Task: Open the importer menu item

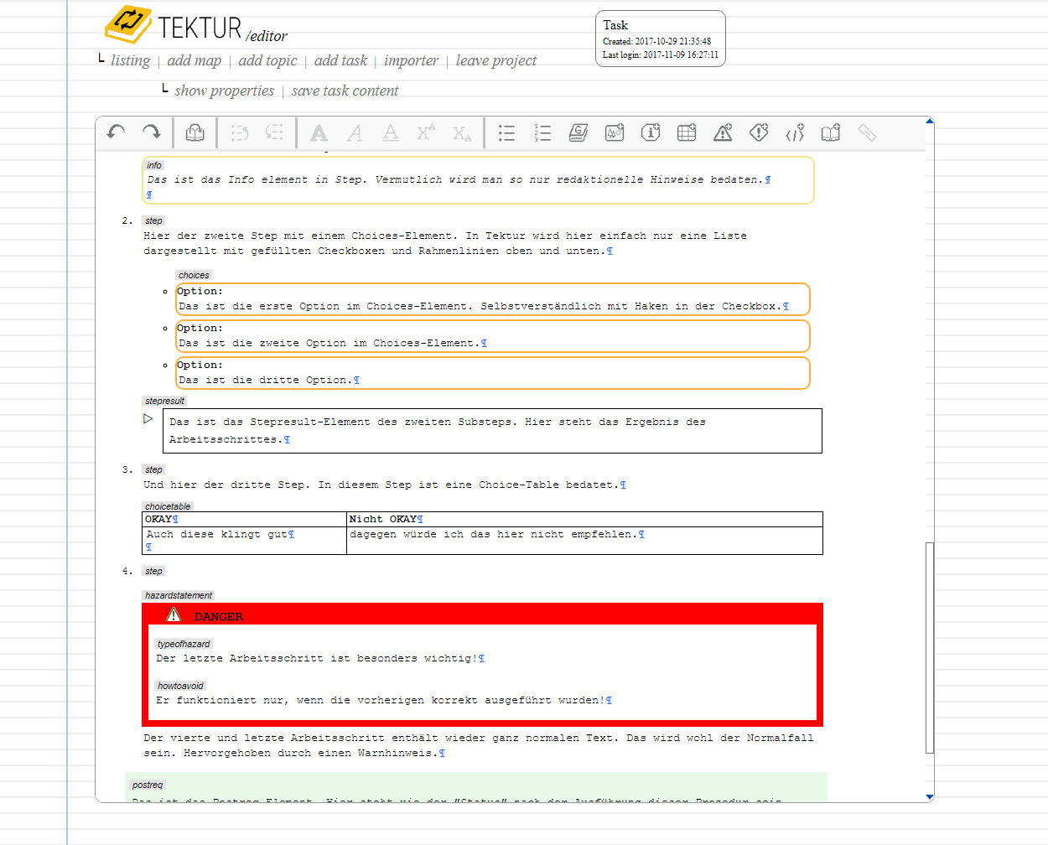Action: tap(411, 60)
